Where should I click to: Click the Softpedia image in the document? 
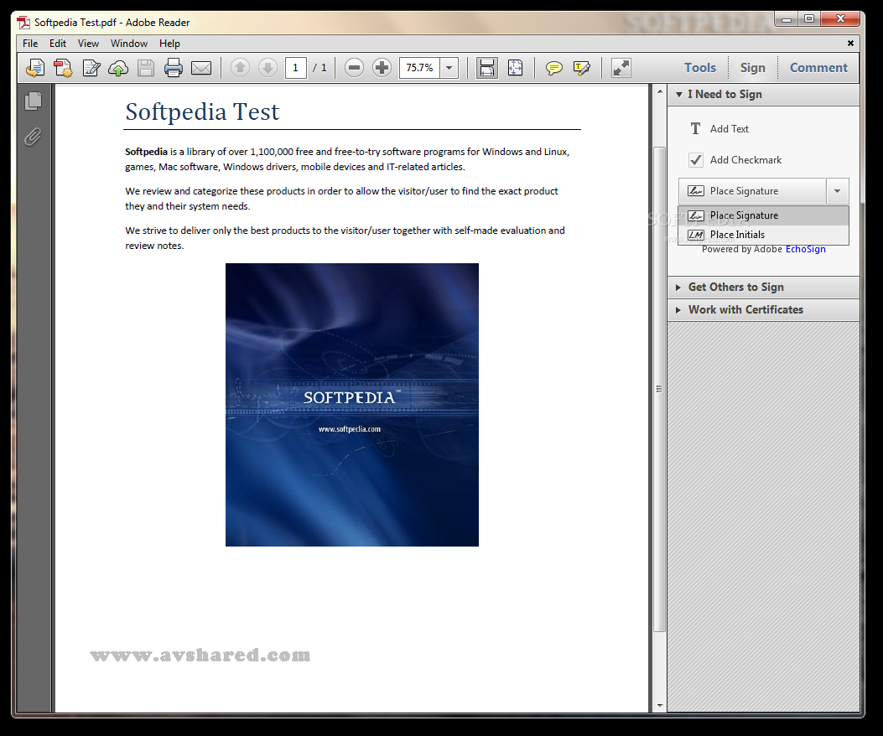[x=352, y=404]
